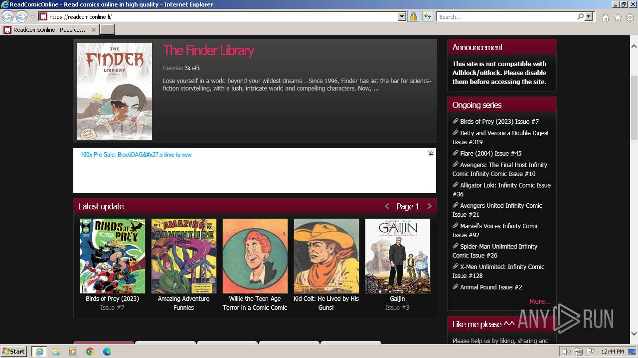The width and height of the screenshot is (638, 358).
Task: Click the Action Center flag tray icon
Action: click(590, 352)
